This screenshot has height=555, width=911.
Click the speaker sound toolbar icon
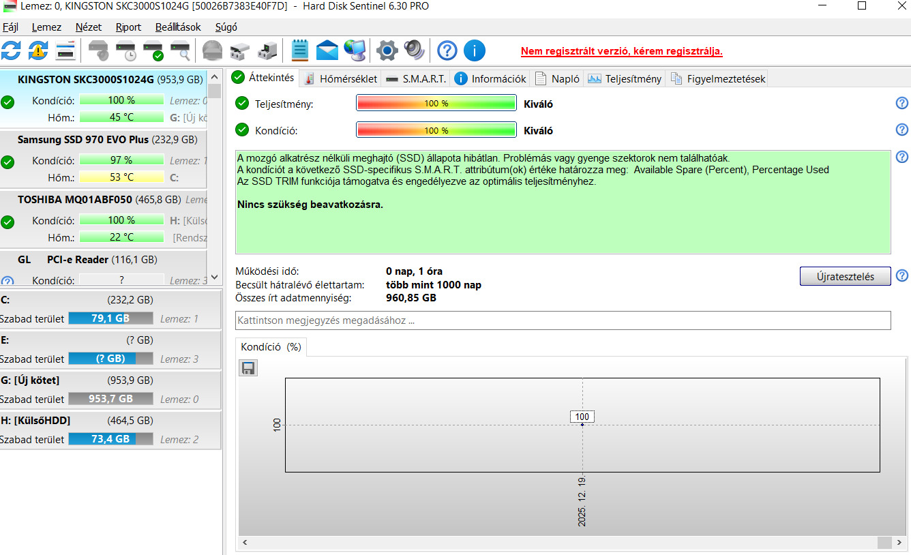coord(414,50)
